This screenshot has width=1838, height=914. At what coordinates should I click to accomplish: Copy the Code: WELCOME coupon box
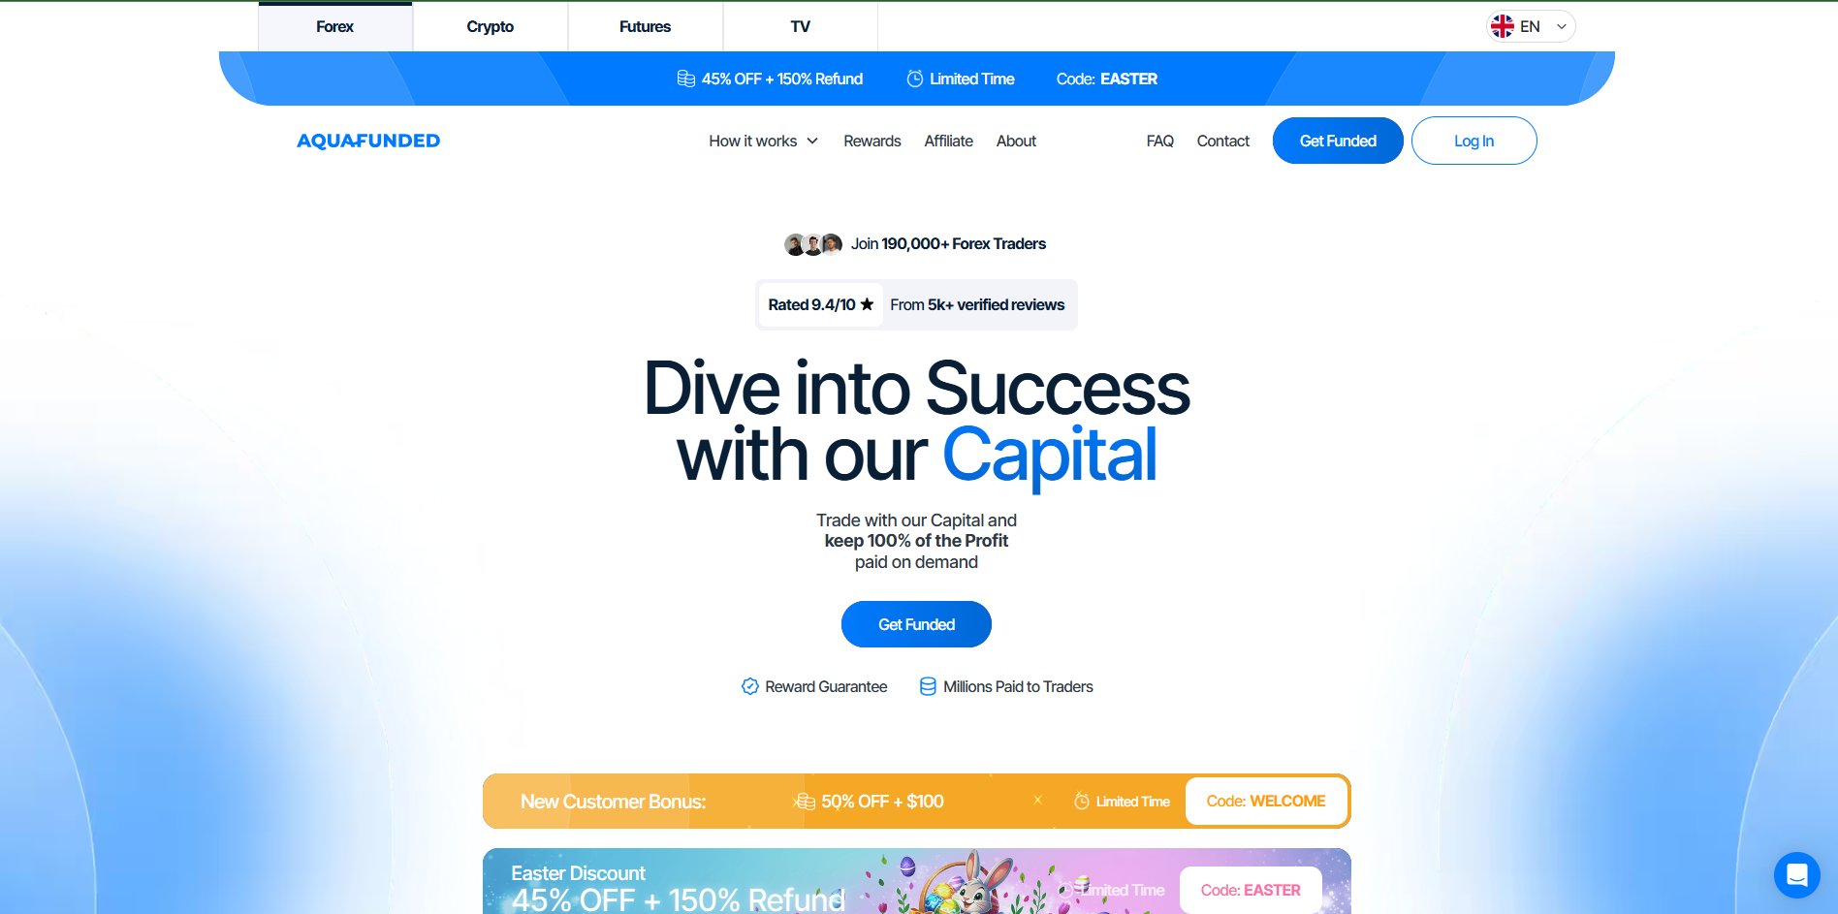click(1266, 802)
